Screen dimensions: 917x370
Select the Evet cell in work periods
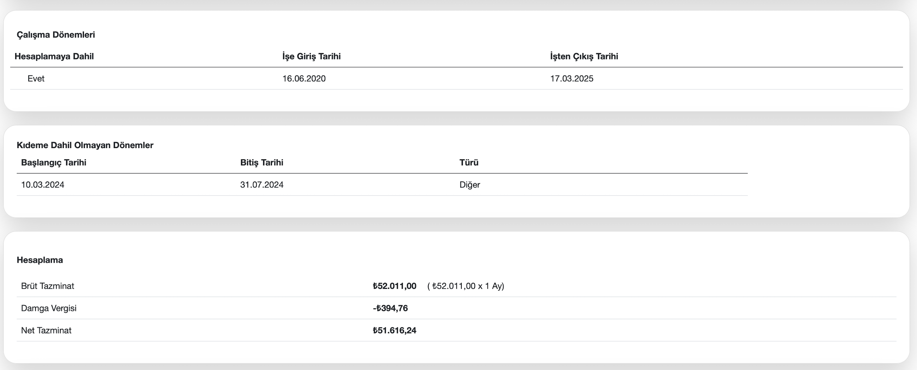click(x=36, y=78)
